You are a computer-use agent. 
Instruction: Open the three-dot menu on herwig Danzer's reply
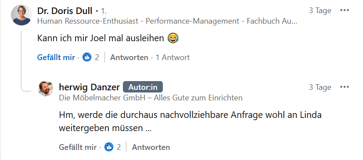(x=344, y=87)
